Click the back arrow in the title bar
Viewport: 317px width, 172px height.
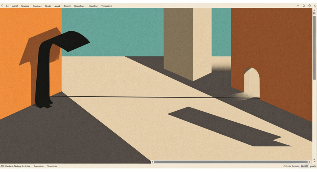[x=2, y=6]
